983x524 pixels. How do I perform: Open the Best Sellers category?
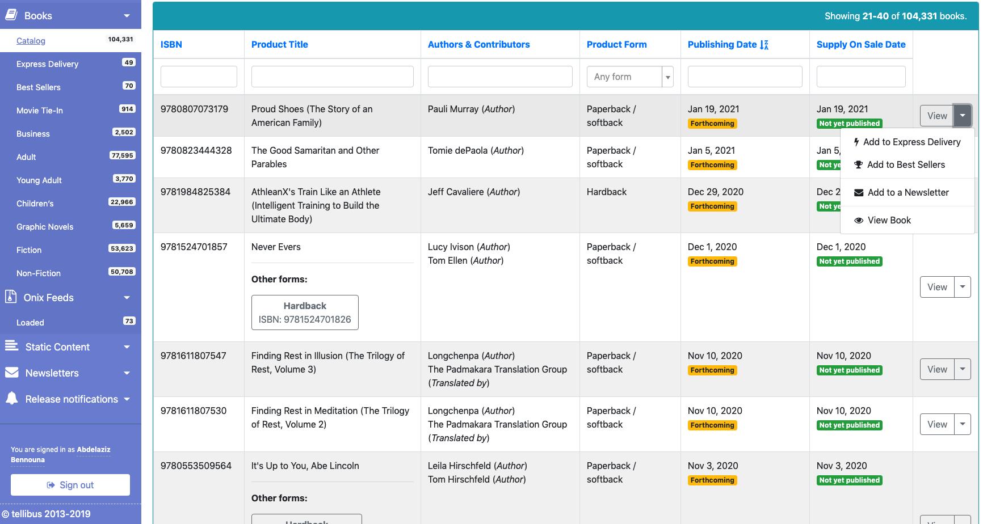(38, 87)
